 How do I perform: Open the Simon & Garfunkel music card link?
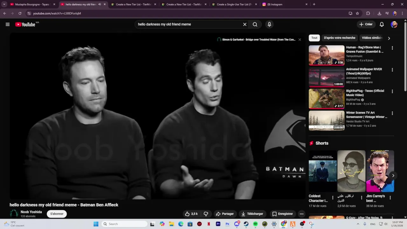(256, 40)
